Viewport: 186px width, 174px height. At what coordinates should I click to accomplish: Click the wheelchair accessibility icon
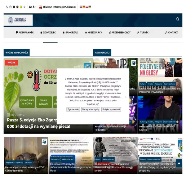click(7, 7)
